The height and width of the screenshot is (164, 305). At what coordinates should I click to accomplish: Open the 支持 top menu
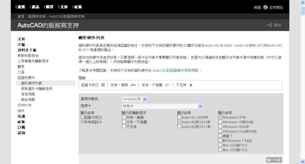click(x=64, y=7)
